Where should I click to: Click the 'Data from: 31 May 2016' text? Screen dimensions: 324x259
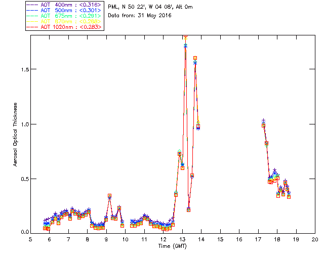pos(140,16)
